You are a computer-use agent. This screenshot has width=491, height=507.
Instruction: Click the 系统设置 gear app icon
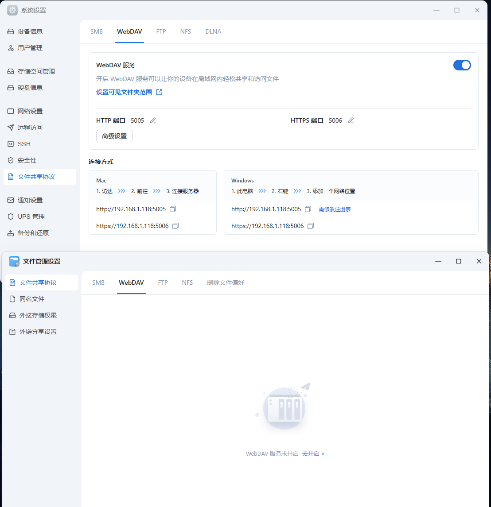tap(12, 10)
